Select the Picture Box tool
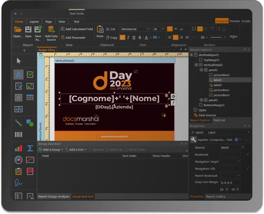This screenshot has width=264, height=214. pyautogui.click(x=30, y=86)
